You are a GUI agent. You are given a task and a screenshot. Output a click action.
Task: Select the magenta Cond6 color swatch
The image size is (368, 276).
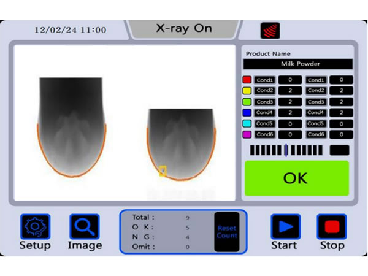coord(247,134)
